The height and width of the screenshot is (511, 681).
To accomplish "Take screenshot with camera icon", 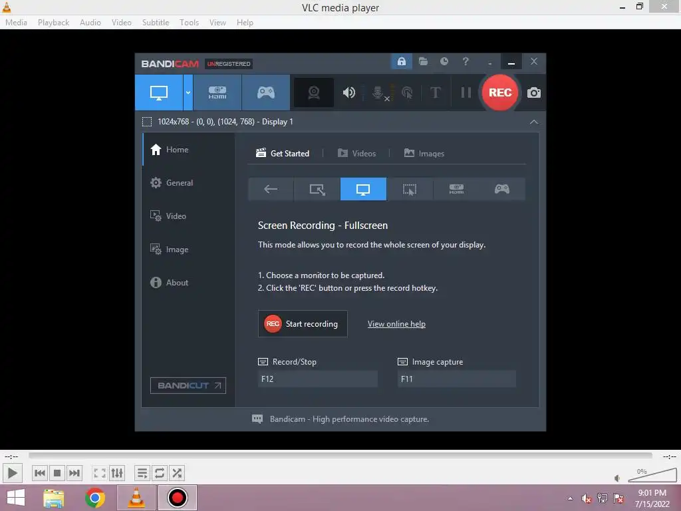I will 534,92.
